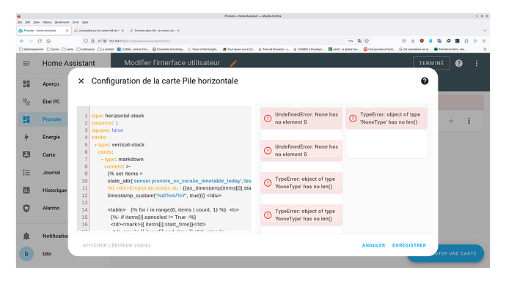The width and height of the screenshot is (506, 287).
Task: Click inside the YAML code editor on the line 'type: horizontal-stack'
Action: (118, 116)
